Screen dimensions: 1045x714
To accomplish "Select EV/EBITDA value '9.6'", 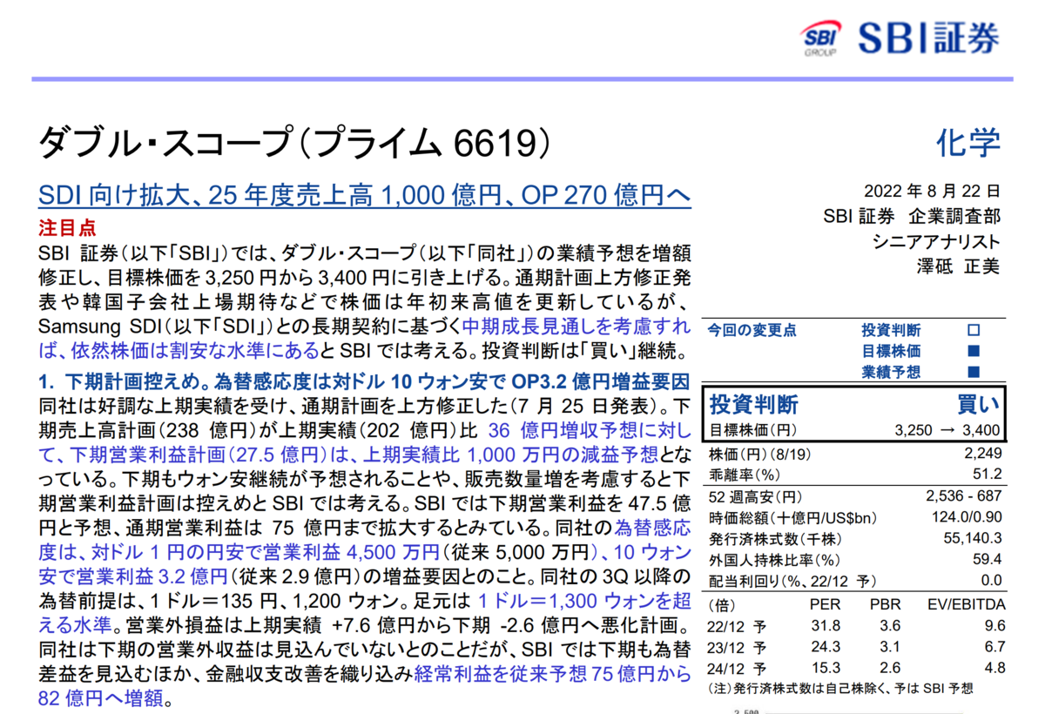I will pos(995,625).
